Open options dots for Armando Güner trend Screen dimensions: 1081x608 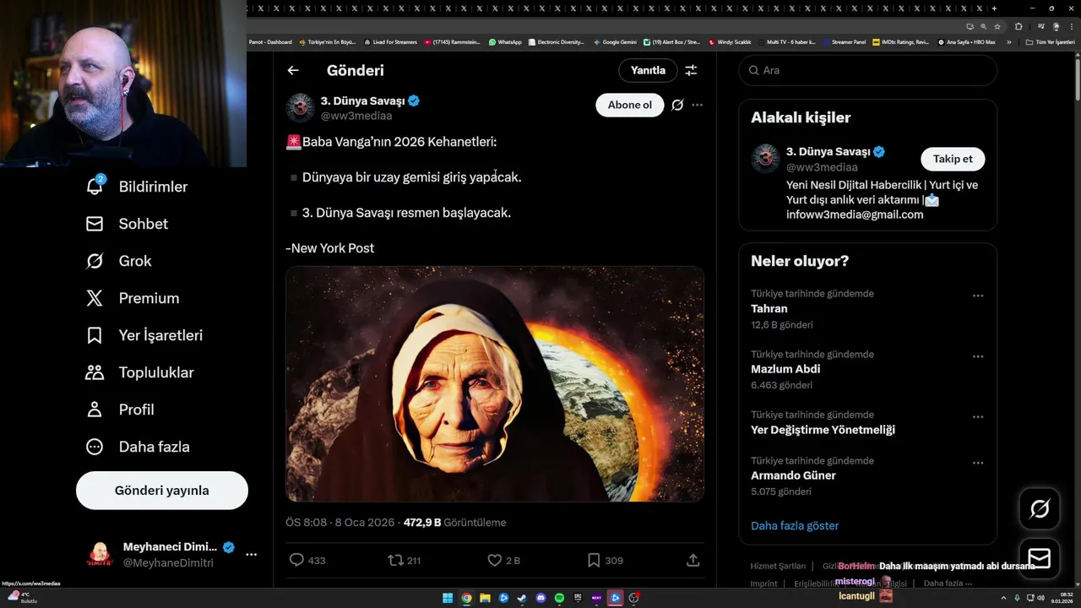[x=978, y=463]
